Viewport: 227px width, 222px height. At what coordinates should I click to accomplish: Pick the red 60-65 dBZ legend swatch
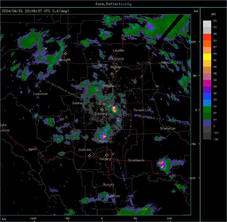click(207, 37)
